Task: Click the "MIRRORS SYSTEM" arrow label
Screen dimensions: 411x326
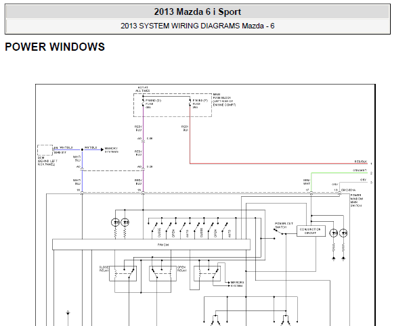Action: pyautogui.click(x=237, y=284)
